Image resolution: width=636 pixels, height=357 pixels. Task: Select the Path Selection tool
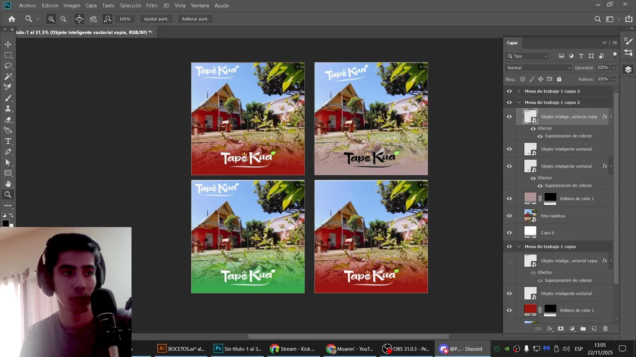coord(8,163)
